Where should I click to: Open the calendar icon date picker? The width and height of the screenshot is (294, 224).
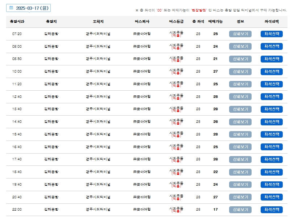coord(11,8)
